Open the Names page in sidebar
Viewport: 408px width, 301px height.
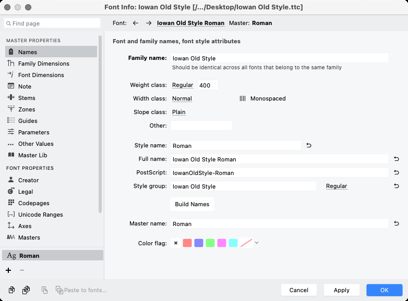[x=51, y=52]
